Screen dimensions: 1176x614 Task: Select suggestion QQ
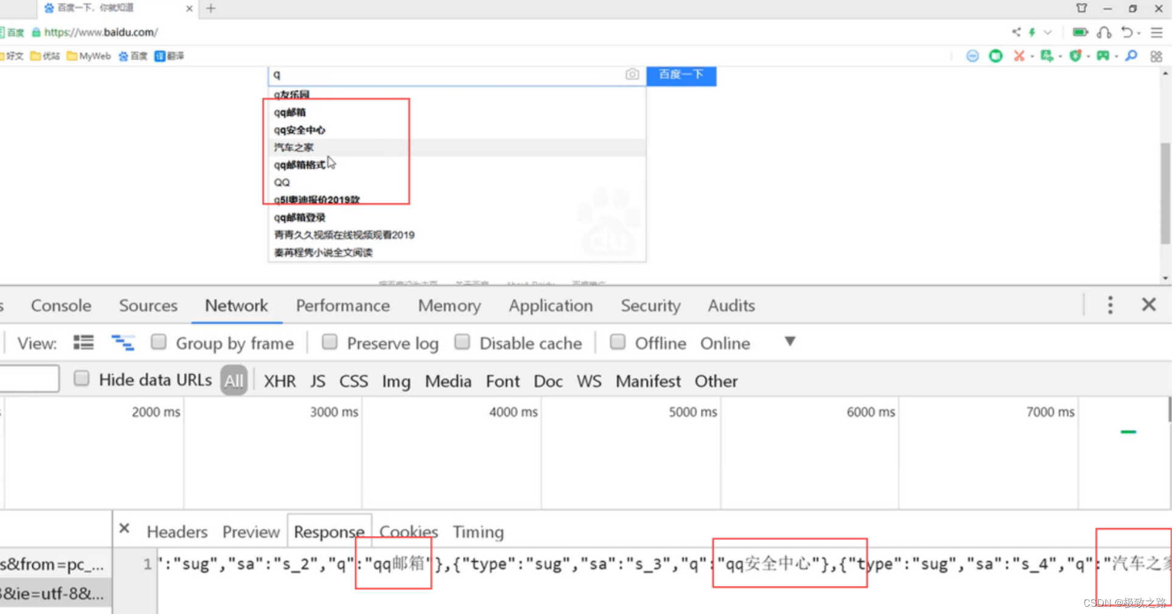[457, 183]
